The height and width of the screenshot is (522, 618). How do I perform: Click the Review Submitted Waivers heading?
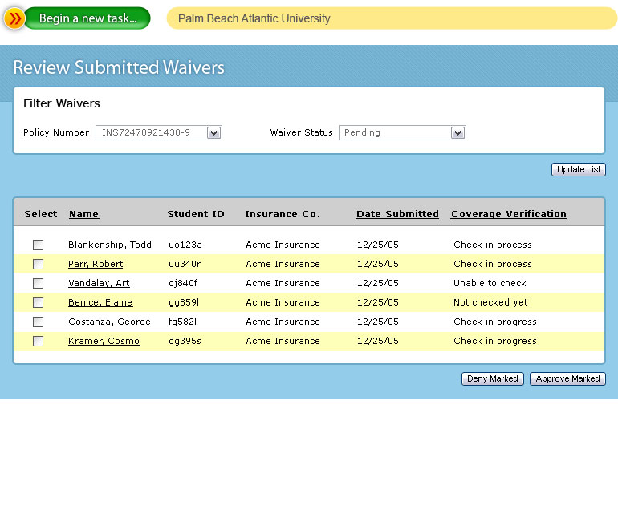[119, 67]
